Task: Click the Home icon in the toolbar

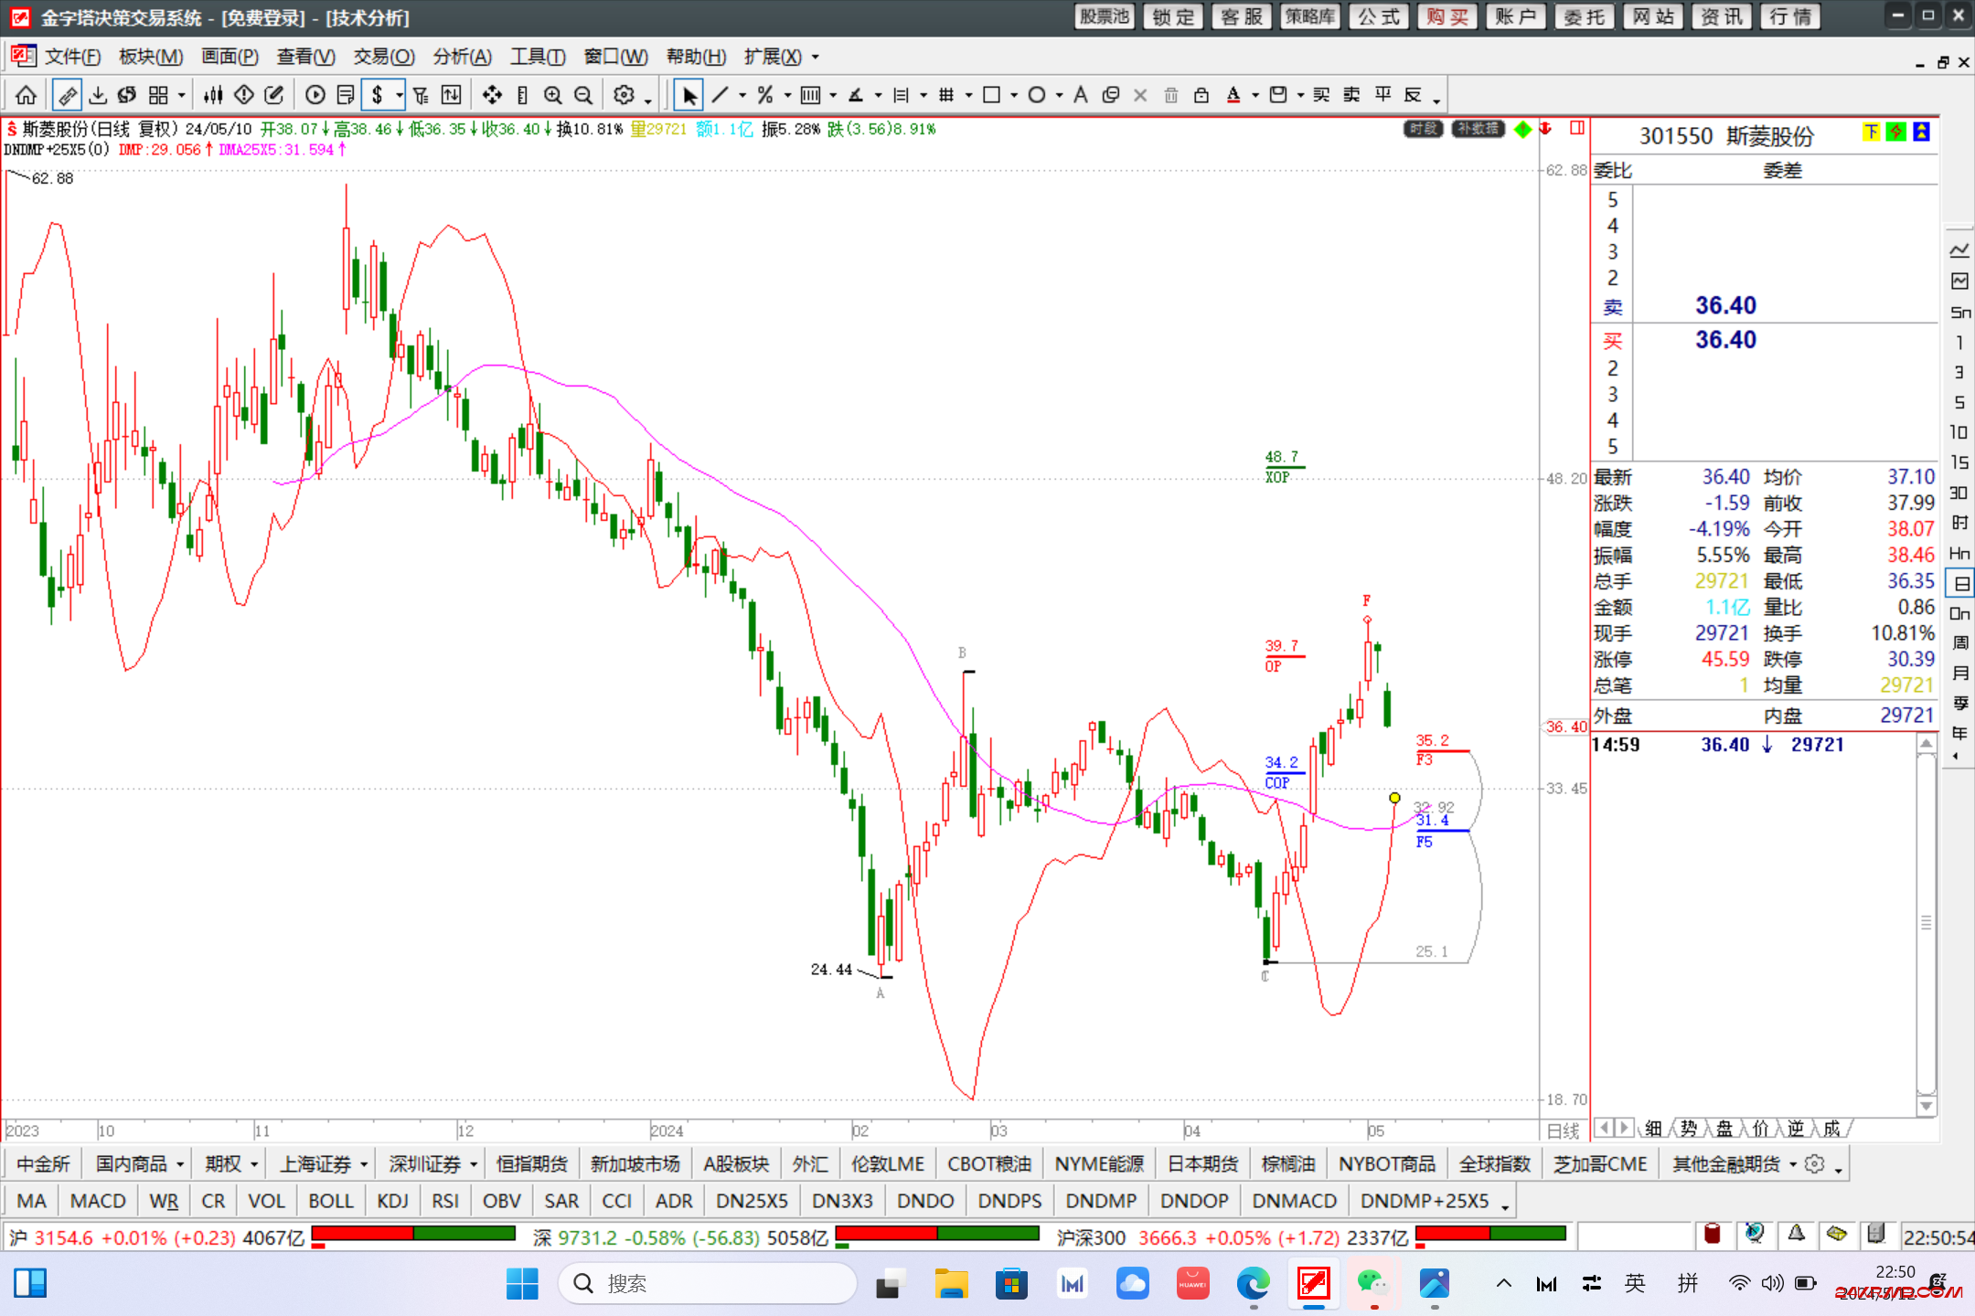Action: pyautogui.click(x=27, y=95)
